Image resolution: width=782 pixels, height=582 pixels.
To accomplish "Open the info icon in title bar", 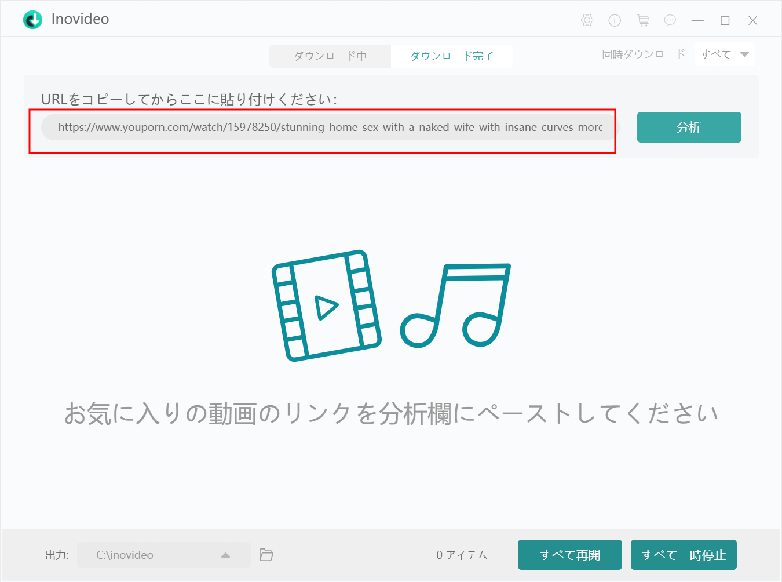I will (615, 20).
